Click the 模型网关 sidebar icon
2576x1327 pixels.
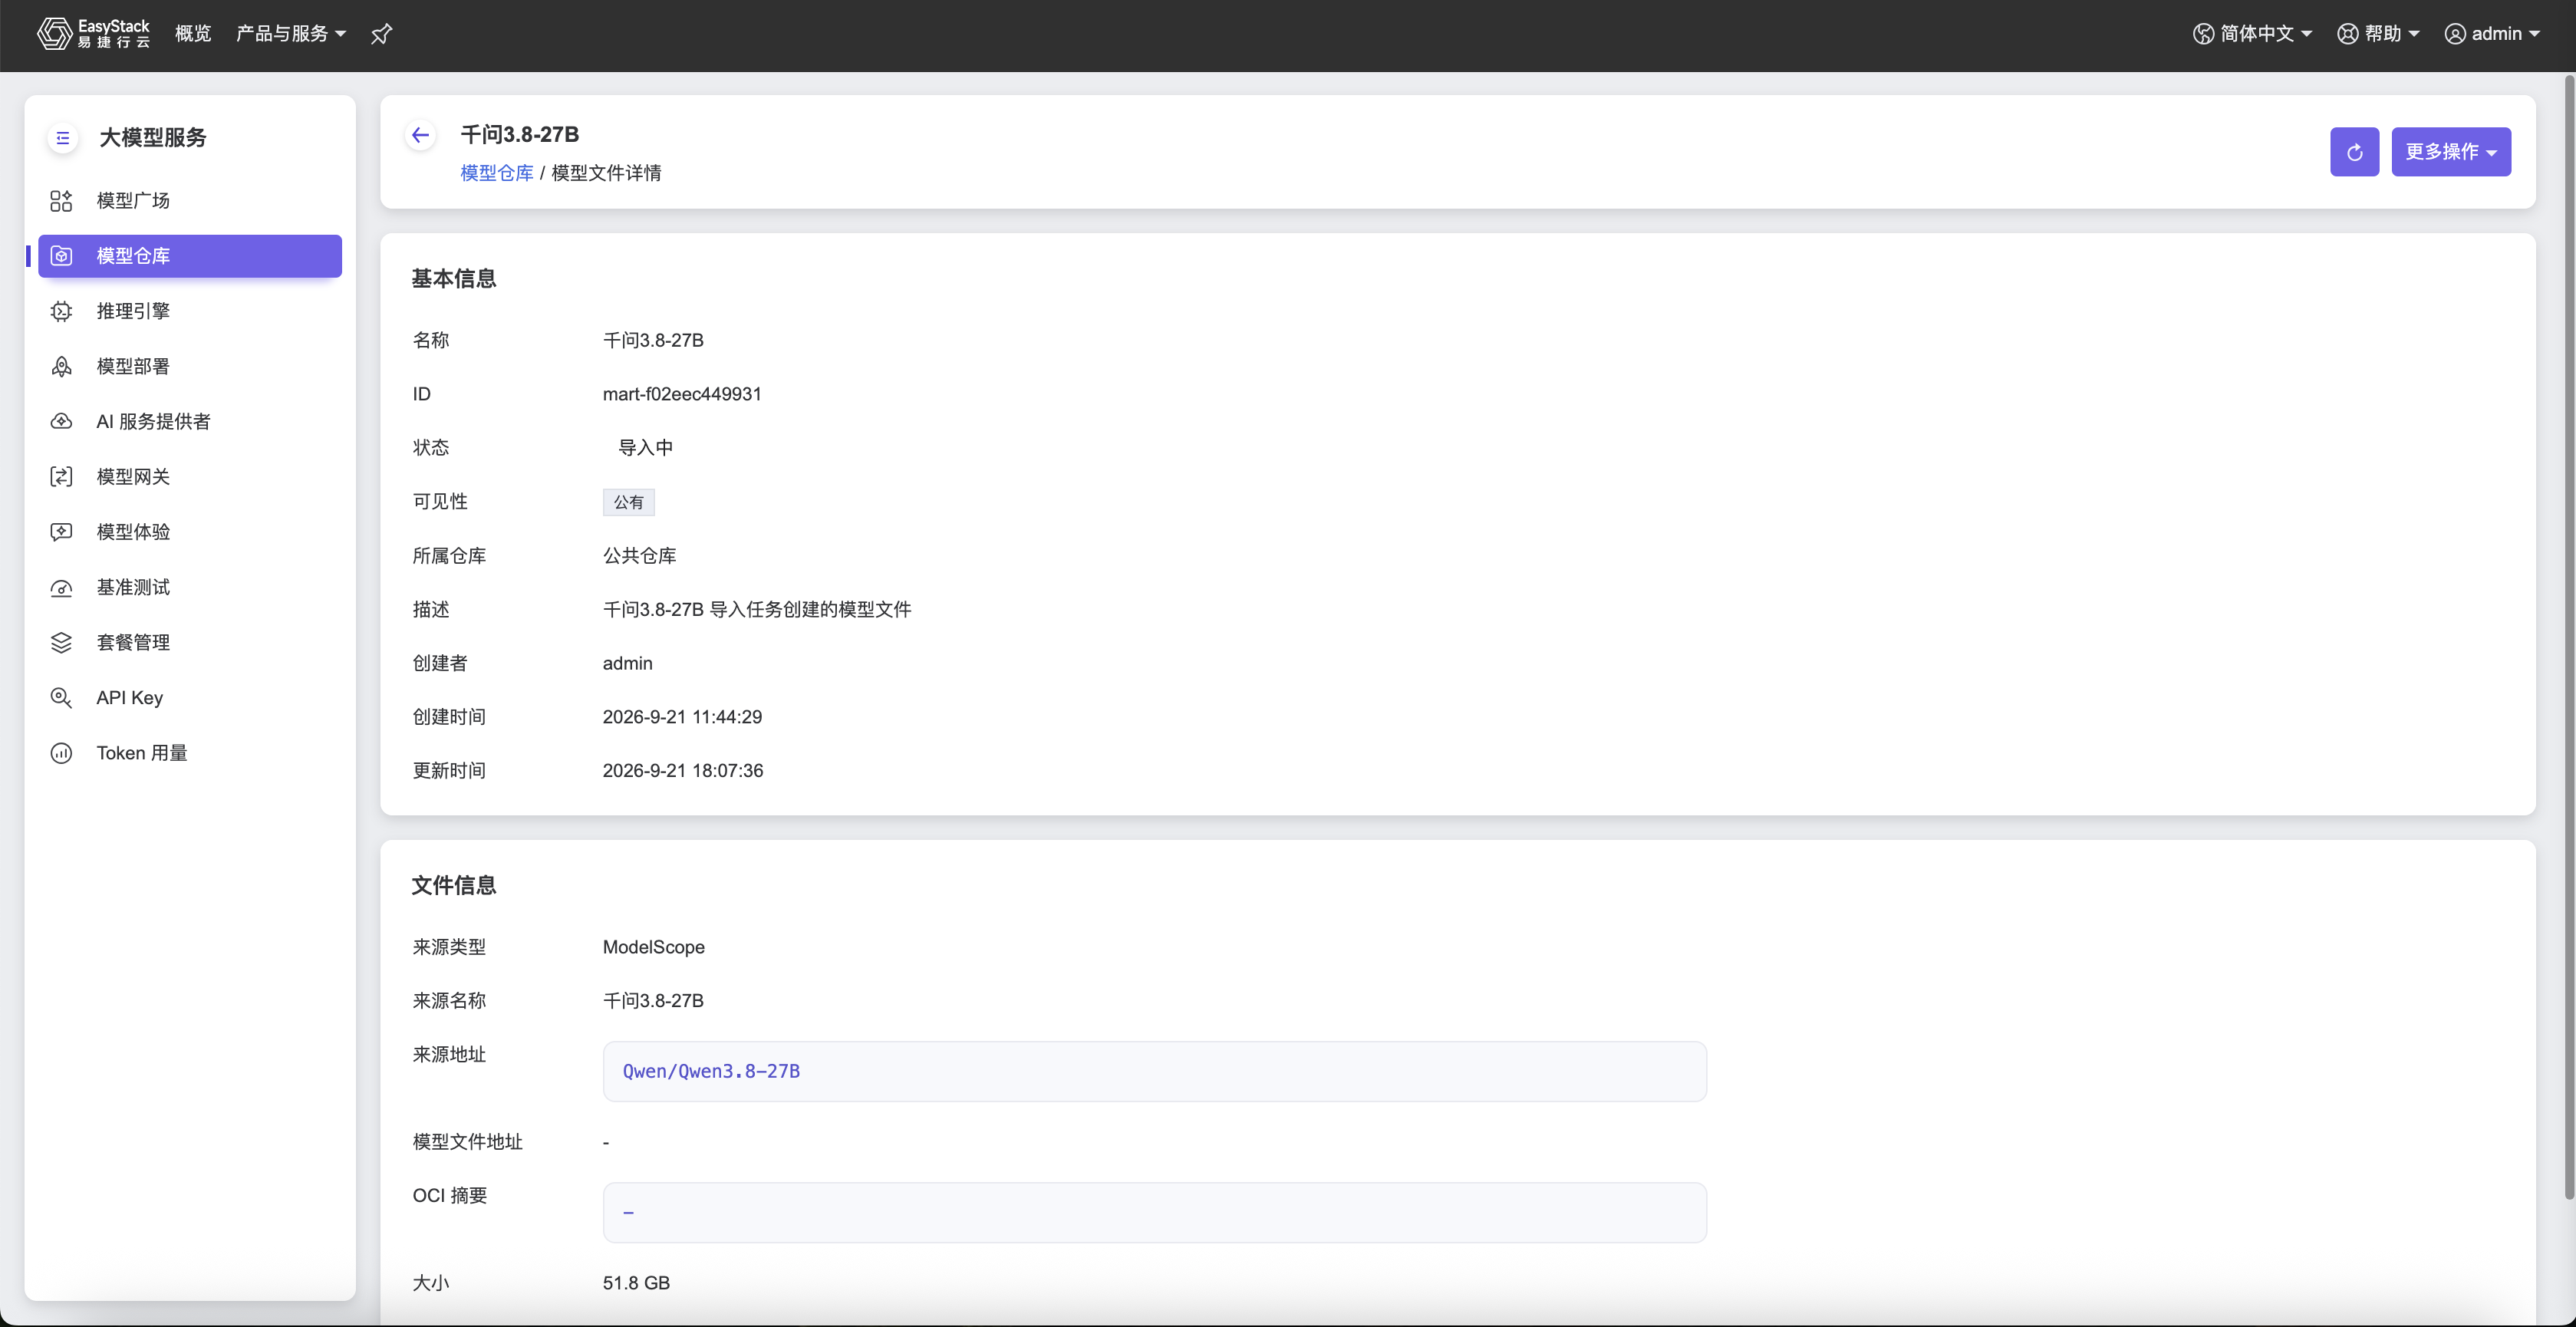61,477
